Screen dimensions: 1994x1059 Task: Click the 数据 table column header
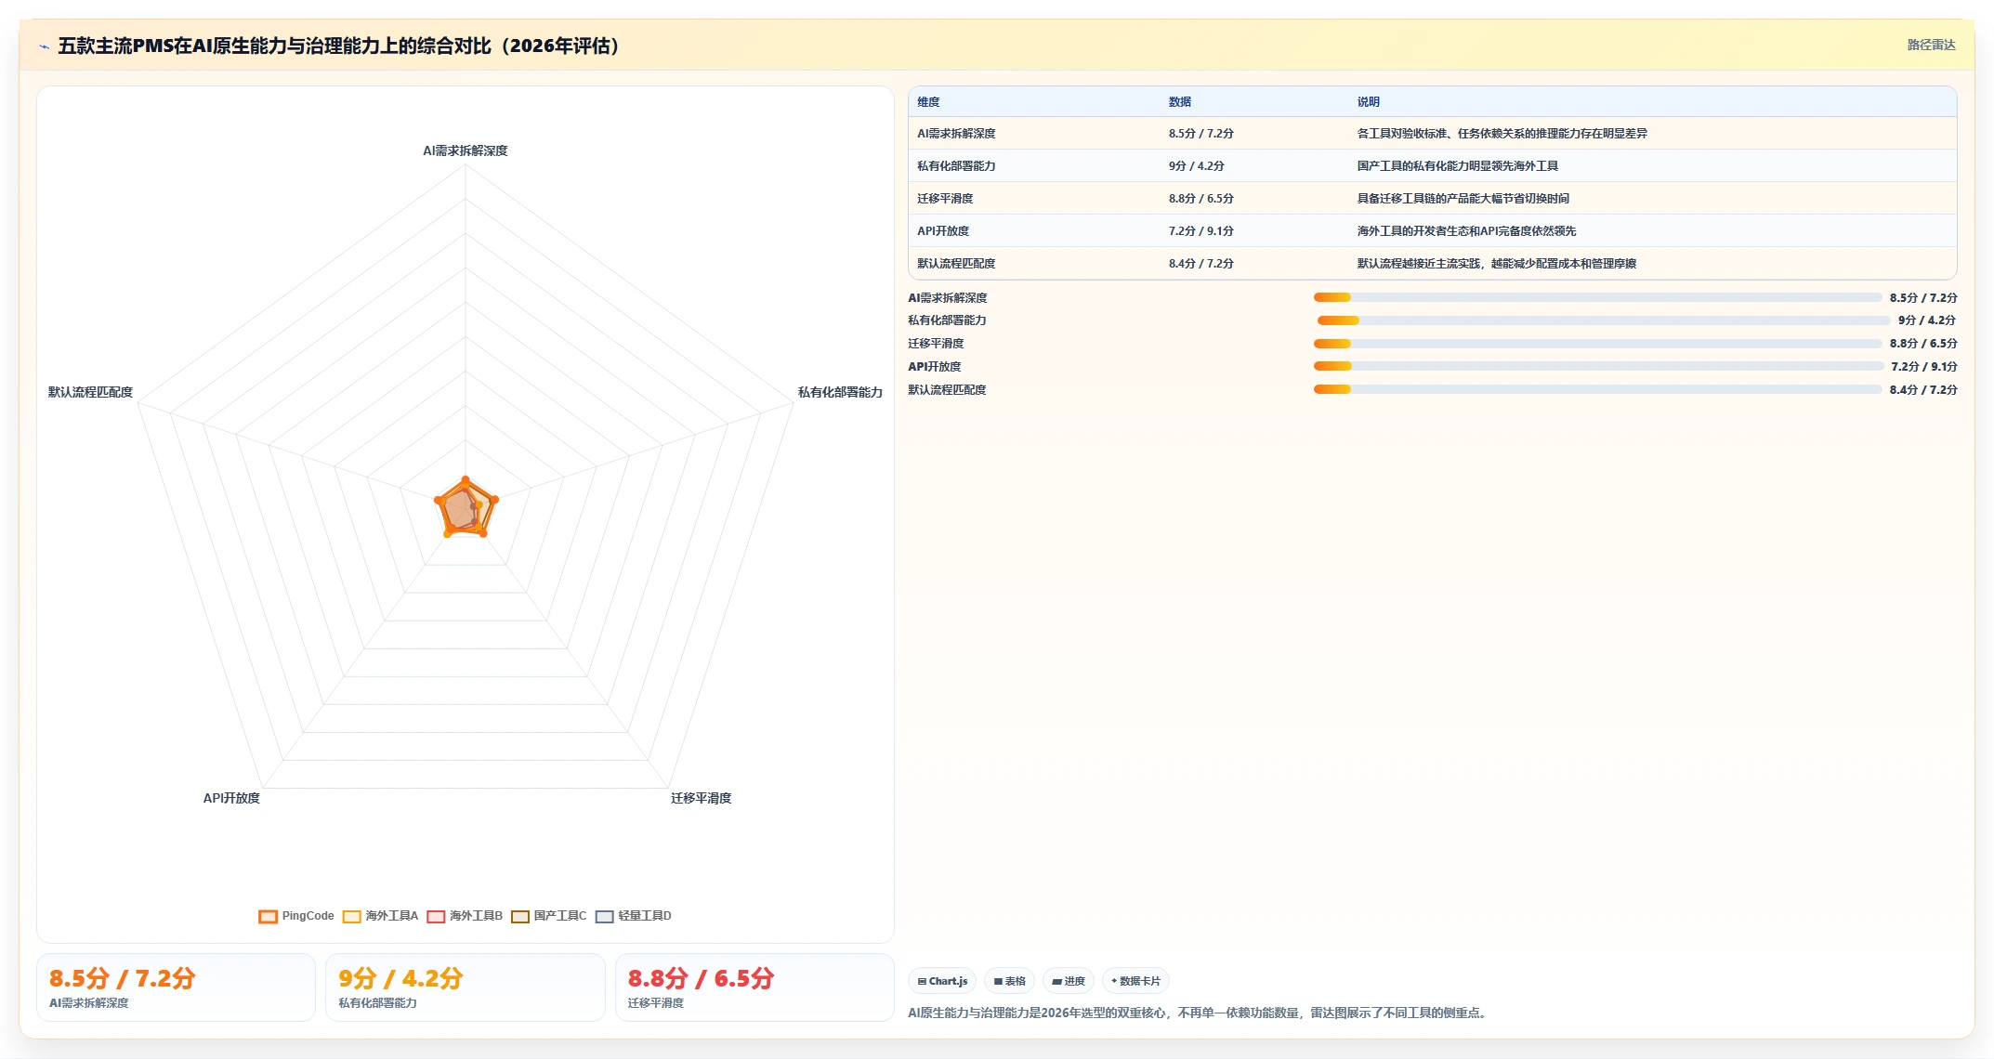(x=1180, y=102)
